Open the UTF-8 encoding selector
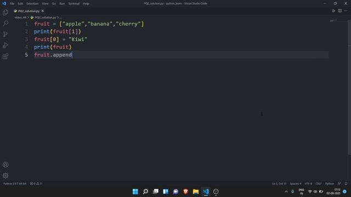Image resolution: width=351 pixels, height=197 pixels. pyautogui.click(x=308, y=184)
